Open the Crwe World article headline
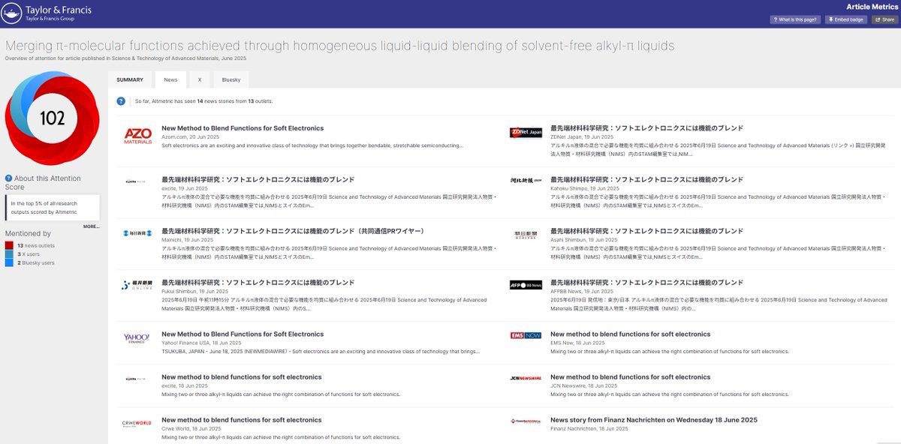901x444 pixels. (241, 420)
